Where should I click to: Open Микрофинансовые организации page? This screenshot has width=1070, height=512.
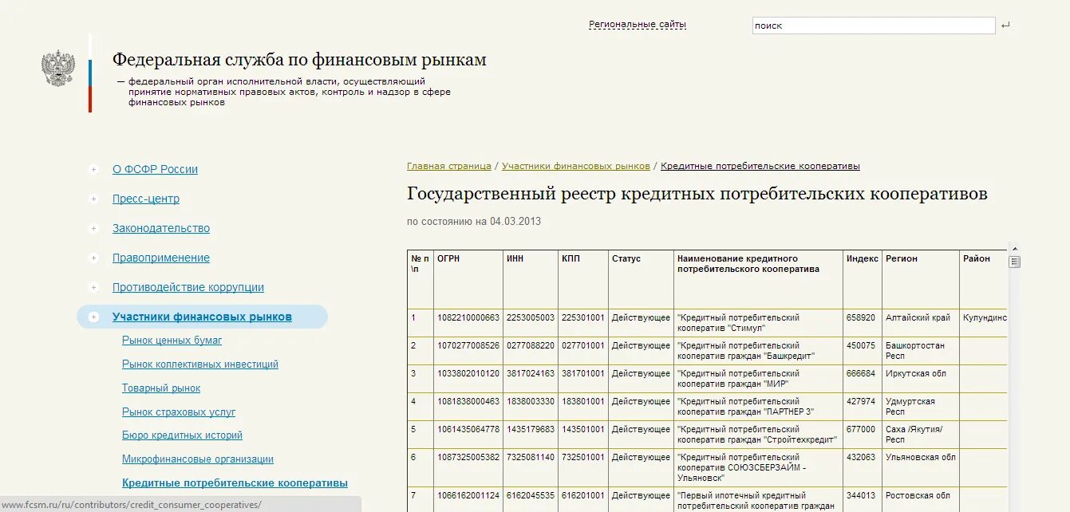click(198, 459)
